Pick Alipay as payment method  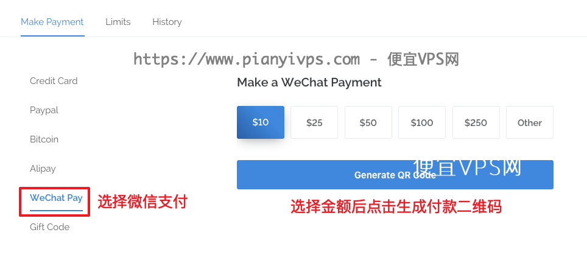pos(43,169)
